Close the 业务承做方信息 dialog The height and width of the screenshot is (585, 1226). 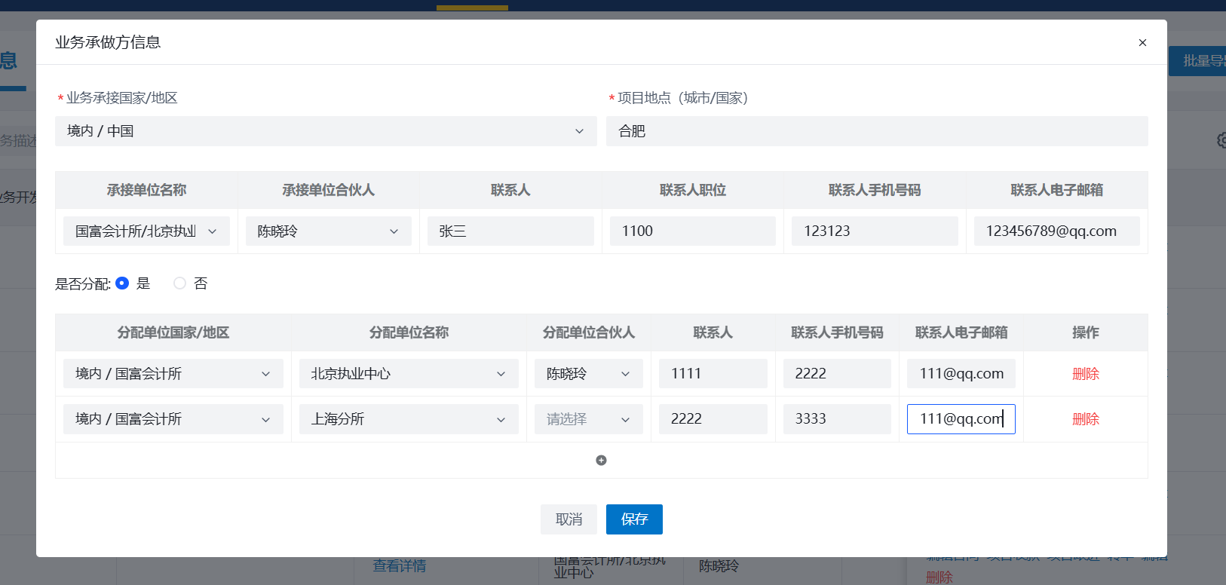click(x=1142, y=42)
